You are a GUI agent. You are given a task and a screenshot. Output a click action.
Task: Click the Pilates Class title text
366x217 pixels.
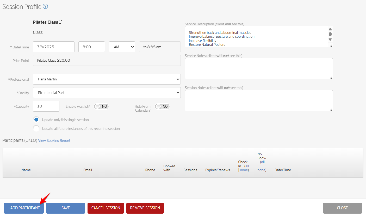45,22
